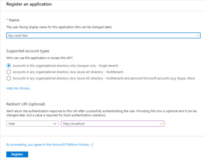Click the Accounts in this organizational directory only label

(x=66, y=66)
